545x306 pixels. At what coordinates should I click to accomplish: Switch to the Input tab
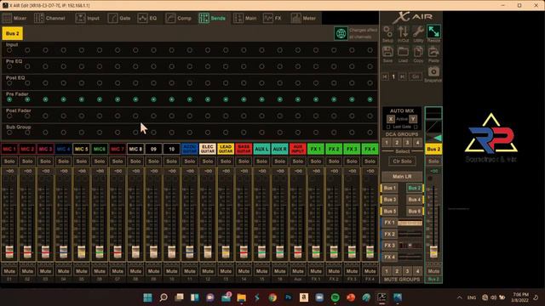click(x=88, y=18)
